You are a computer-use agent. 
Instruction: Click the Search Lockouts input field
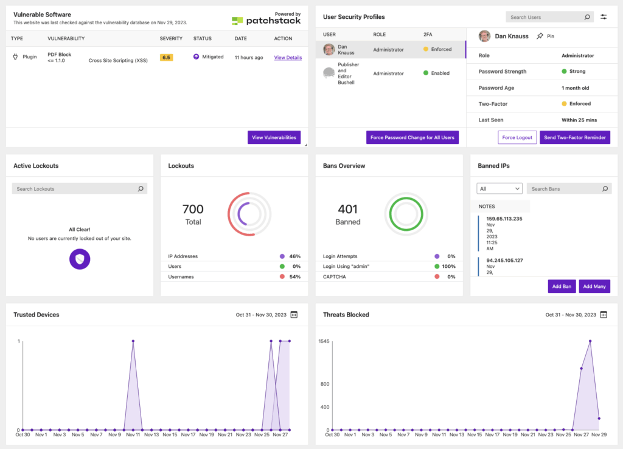coord(80,189)
